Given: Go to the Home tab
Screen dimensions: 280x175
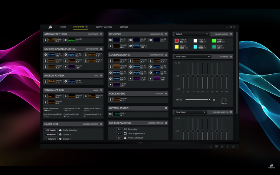Looking at the screenshot, I should (x=63, y=27).
